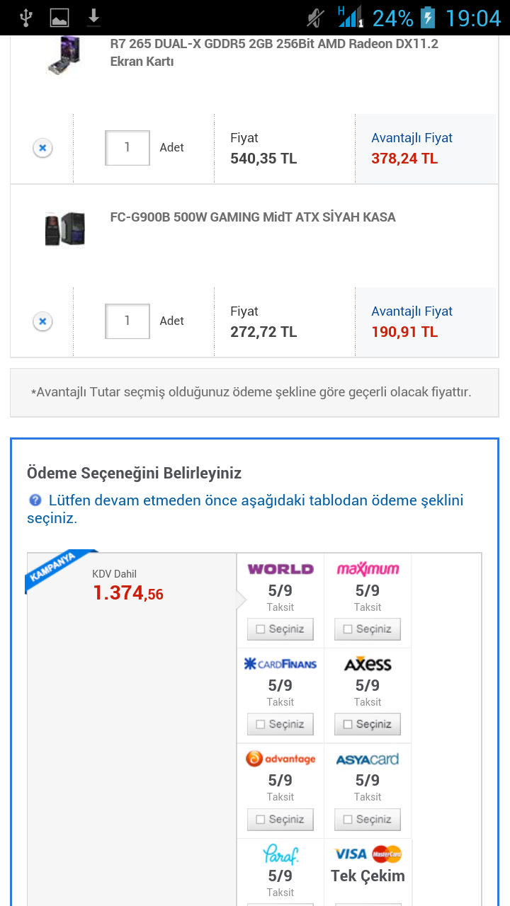
Task: Tap the download arrow notification icon
Action: (93, 17)
